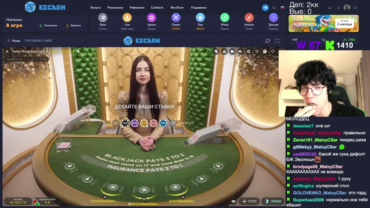Screen dimensions: 370x208
Task: Open the help question mark icon
Action: 265,51
